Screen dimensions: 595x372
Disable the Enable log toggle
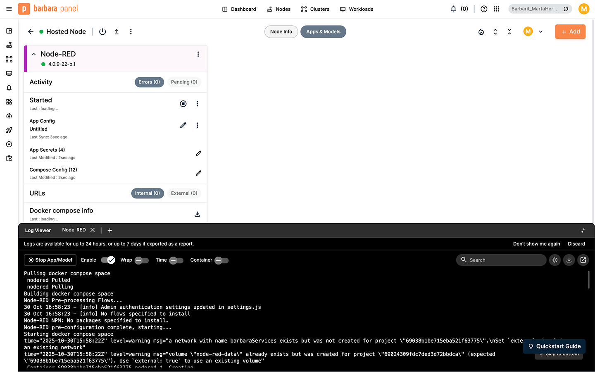[108, 260]
